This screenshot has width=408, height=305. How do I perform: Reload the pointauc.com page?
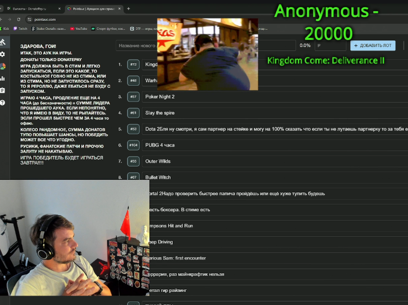coord(19,20)
